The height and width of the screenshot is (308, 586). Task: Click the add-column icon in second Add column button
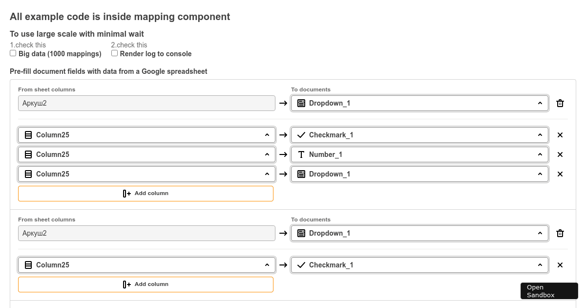click(x=127, y=284)
